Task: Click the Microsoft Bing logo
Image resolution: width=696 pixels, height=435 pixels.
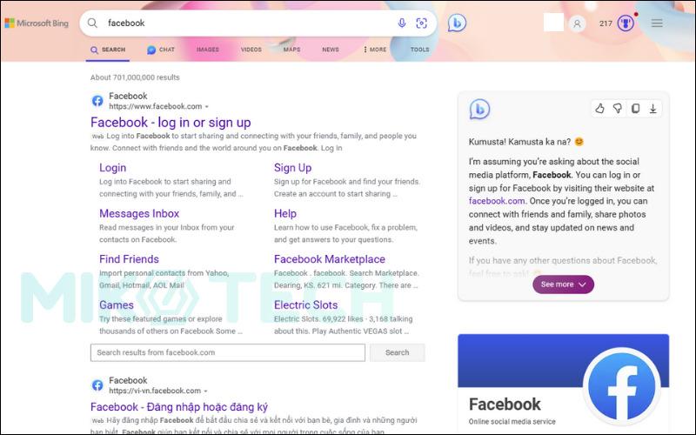Action: point(37,23)
